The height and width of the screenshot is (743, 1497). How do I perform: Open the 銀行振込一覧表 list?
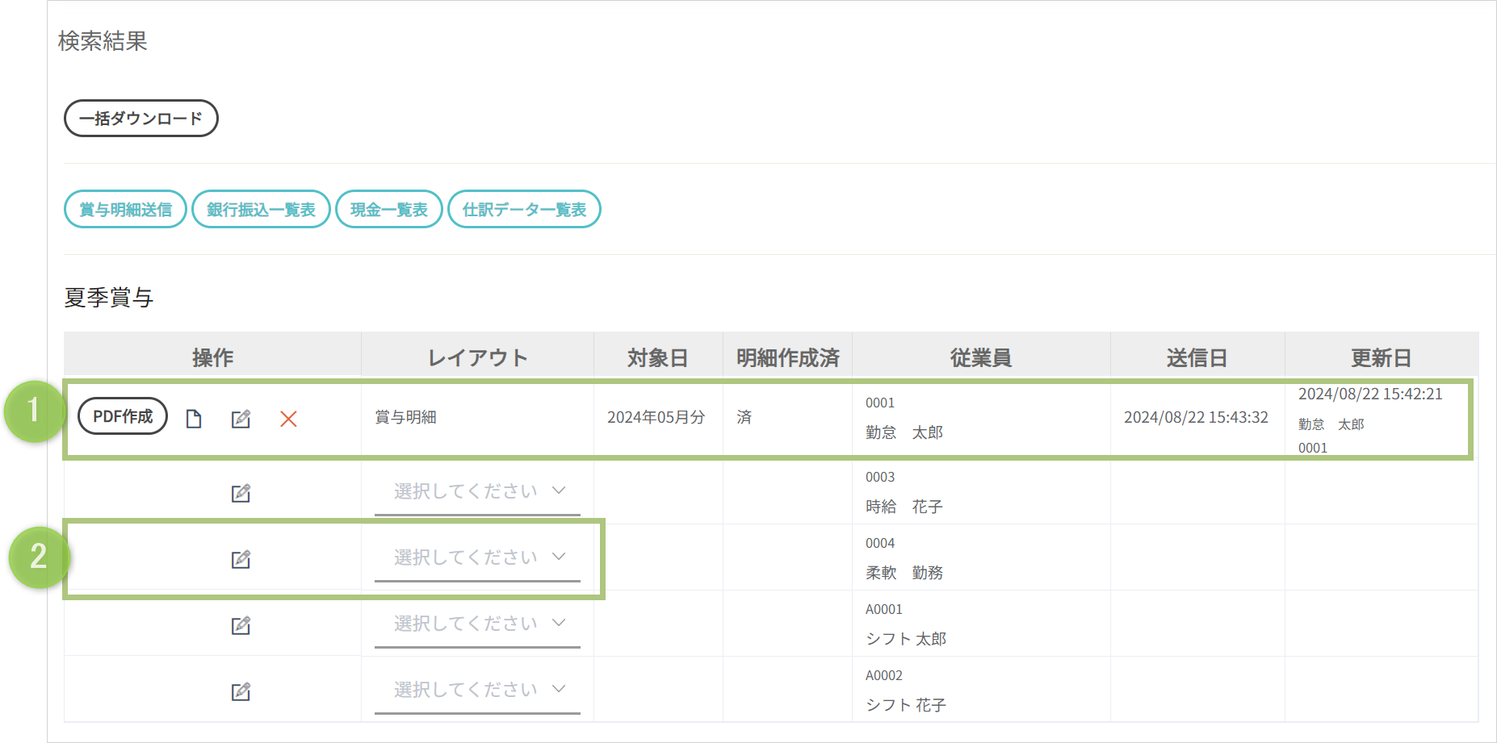261,210
